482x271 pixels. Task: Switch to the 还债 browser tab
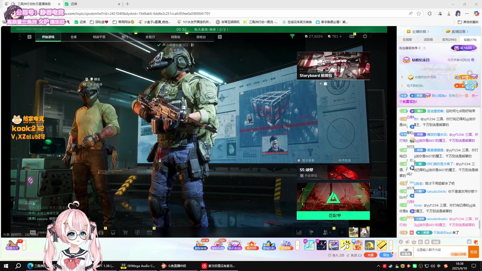tap(93, 4)
